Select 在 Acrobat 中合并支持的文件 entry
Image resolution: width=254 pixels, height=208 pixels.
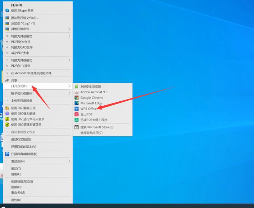pos(38,73)
